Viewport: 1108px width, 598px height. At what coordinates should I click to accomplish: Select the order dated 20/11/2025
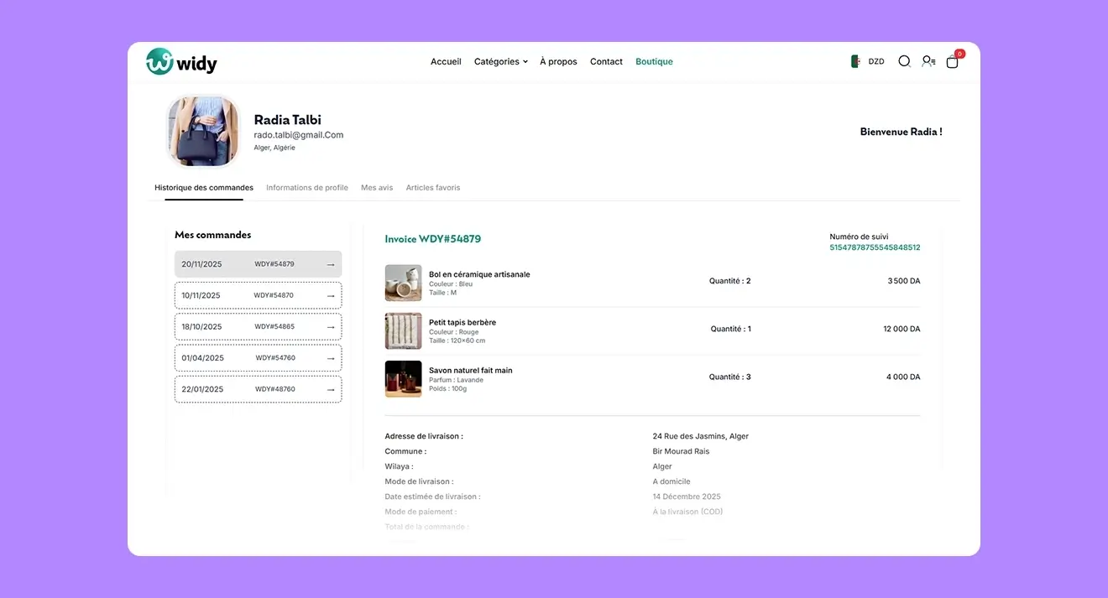coord(258,264)
